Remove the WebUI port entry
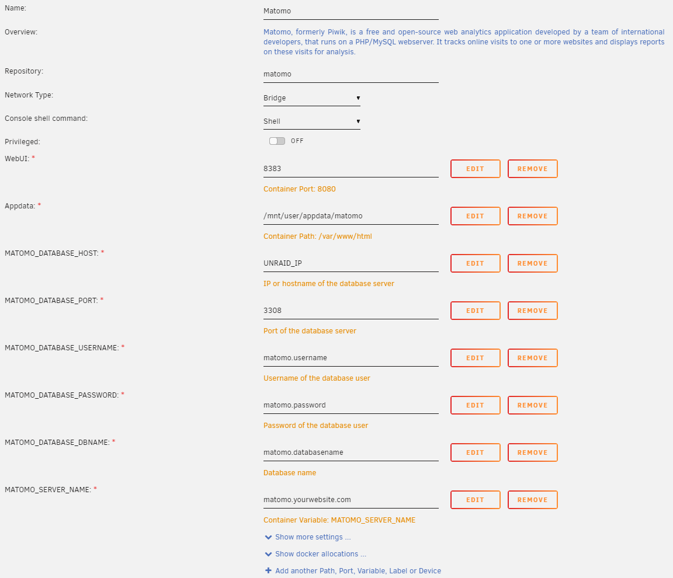Screen dimensions: 673x578 [532, 169]
